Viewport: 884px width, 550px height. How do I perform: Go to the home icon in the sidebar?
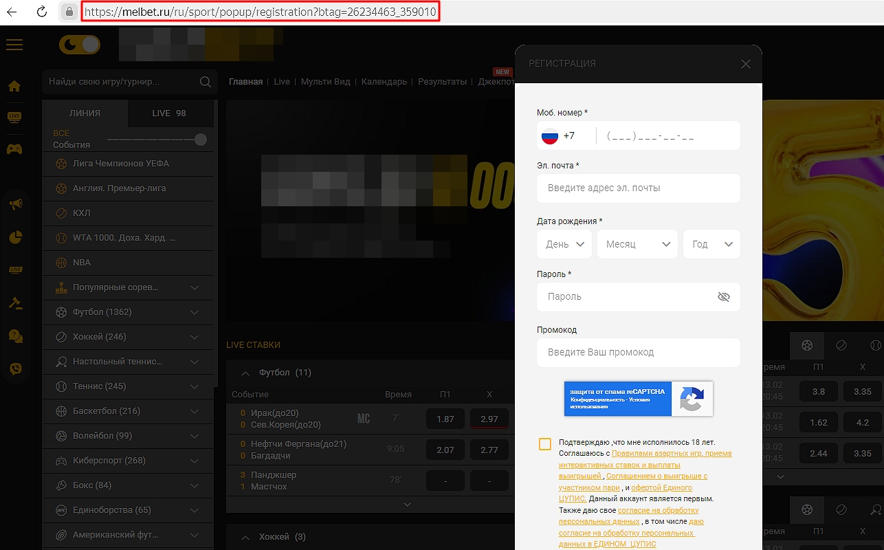(14, 86)
